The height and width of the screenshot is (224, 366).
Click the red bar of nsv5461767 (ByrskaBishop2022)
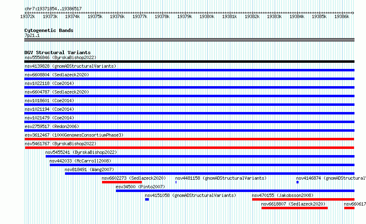tap(190, 148)
